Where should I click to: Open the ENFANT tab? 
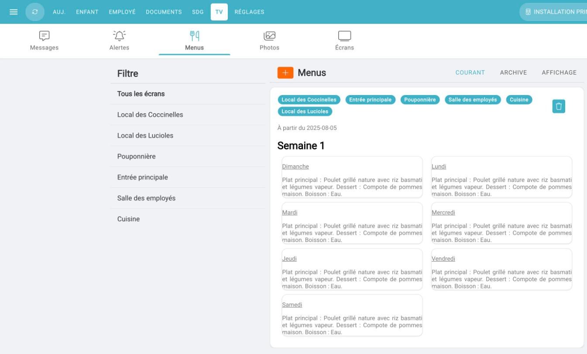87,12
